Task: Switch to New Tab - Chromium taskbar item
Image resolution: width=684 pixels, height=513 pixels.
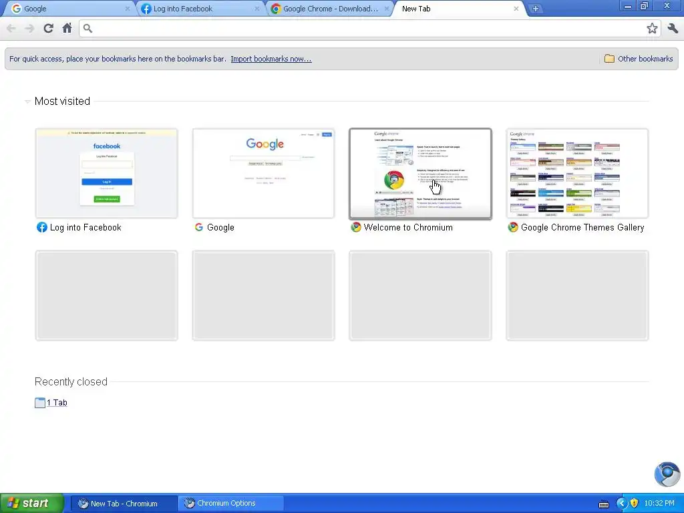Action: click(x=123, y=504)
